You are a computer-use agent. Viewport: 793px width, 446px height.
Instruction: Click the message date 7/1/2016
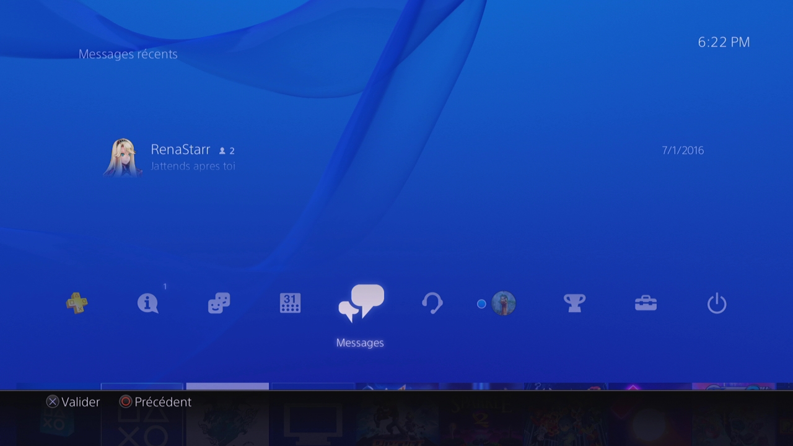point(683,151)
